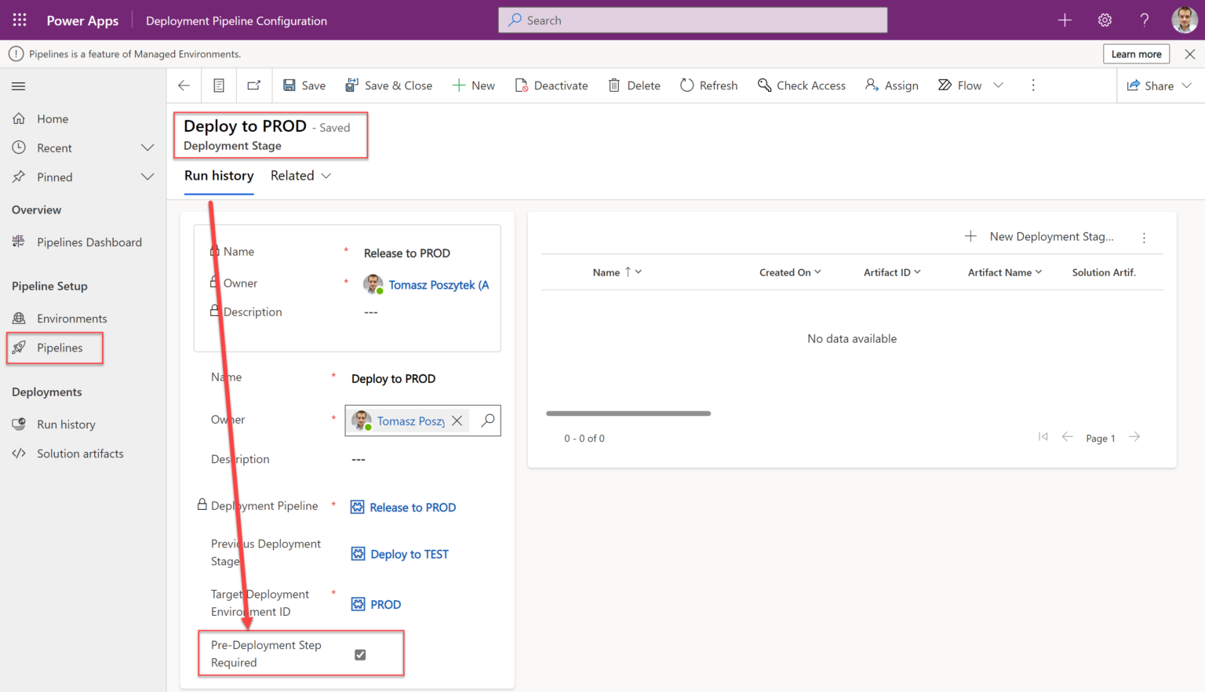Screen dimensions: 1205x692
Task: Open settings gear in header
Action: pos(1105,20)
